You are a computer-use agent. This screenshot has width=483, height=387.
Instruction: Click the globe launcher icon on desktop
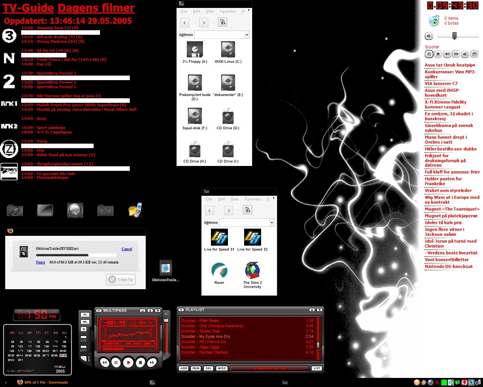coord(75,210)
